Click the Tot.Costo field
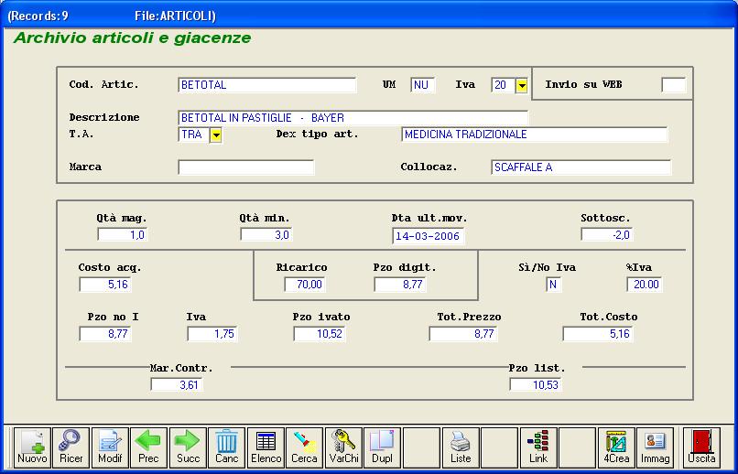Screen dimensions: 738x474 point(598,334)
